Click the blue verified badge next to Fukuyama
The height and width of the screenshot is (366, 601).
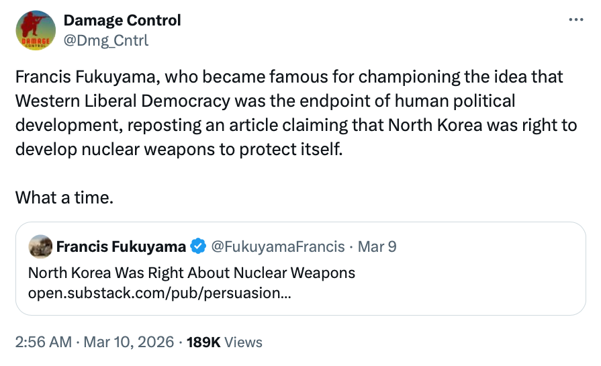pyautogui.click(x=198, y=246)
